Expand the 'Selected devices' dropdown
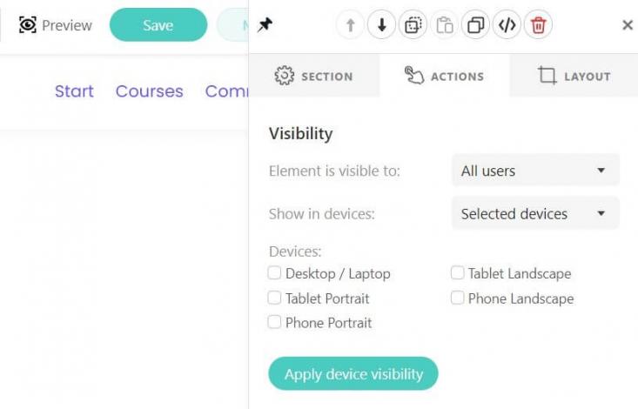This screenshot has height=409, width=638. click(534, 213)
